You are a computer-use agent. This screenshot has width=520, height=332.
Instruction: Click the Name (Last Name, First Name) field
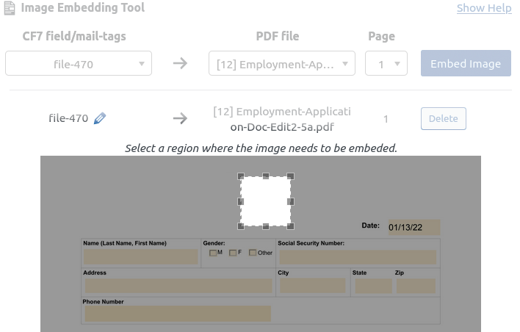[x=140, y=257]
